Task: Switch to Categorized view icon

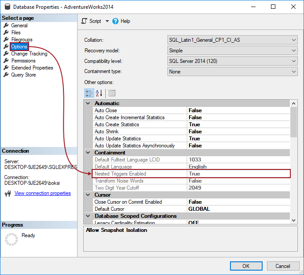Action: click(x=89, y=93)
